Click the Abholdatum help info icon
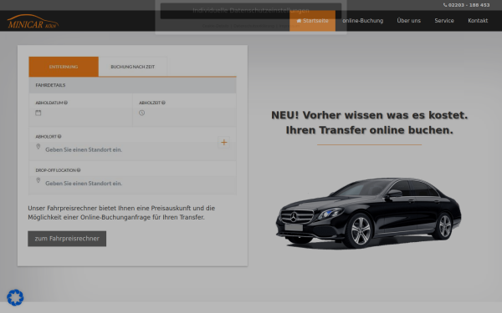 pyautogui.click(x=65, y=103)
